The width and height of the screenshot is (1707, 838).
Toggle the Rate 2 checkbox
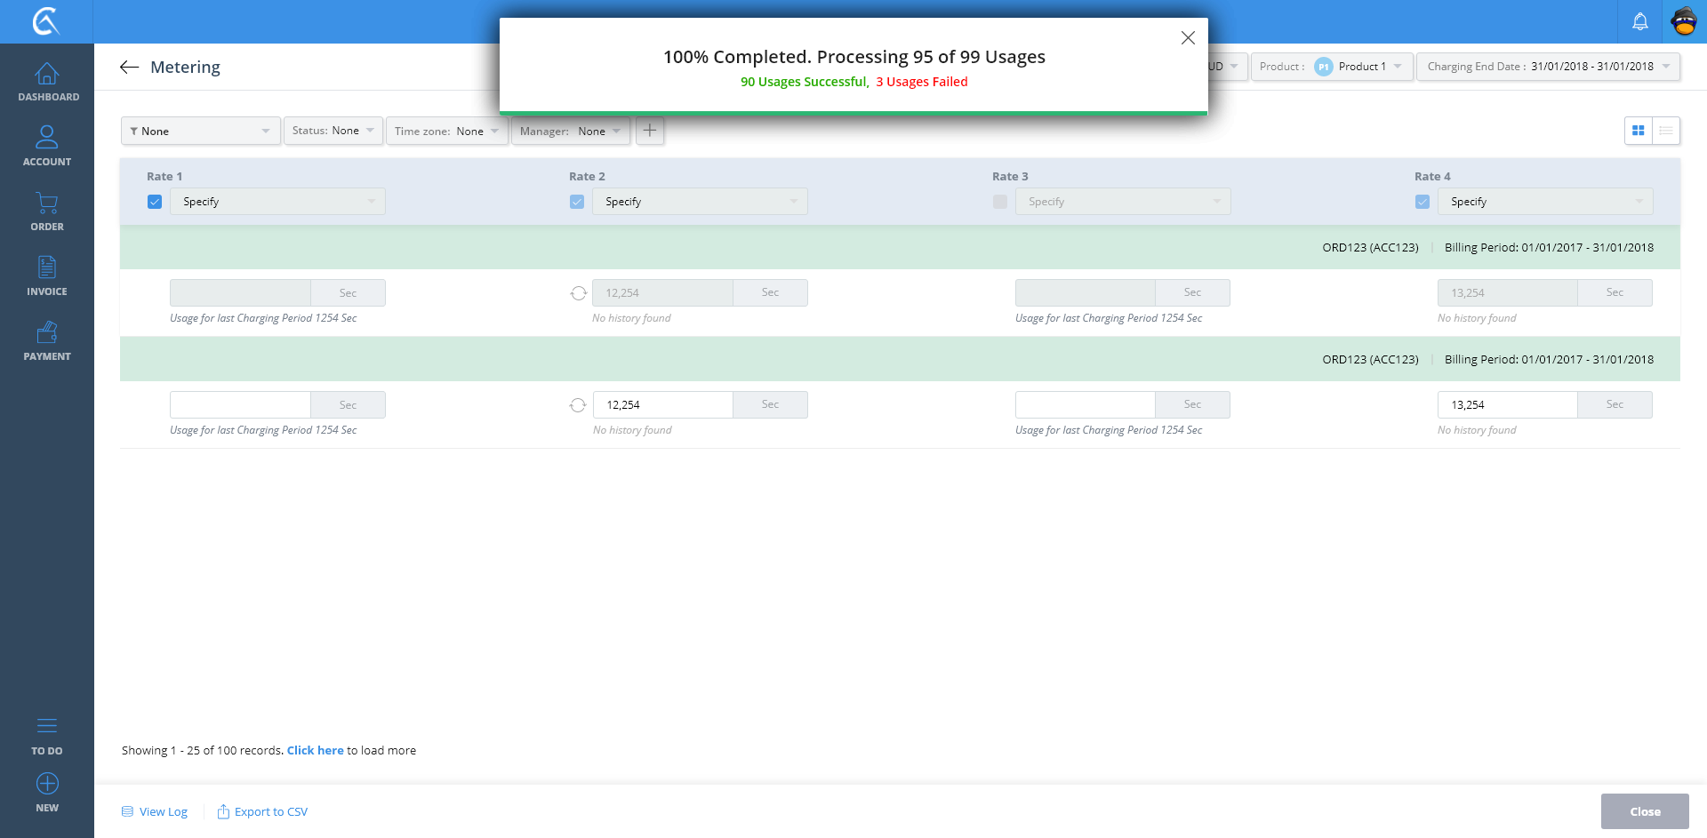tap(577, 202)
